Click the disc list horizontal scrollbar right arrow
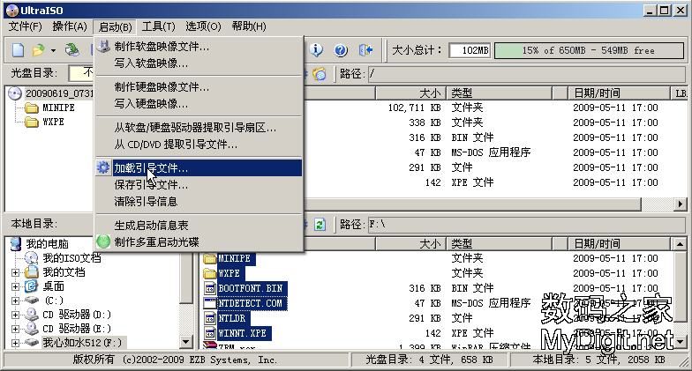Image resolution: width=692 pixels, height=371 pixels. point(680,204)
